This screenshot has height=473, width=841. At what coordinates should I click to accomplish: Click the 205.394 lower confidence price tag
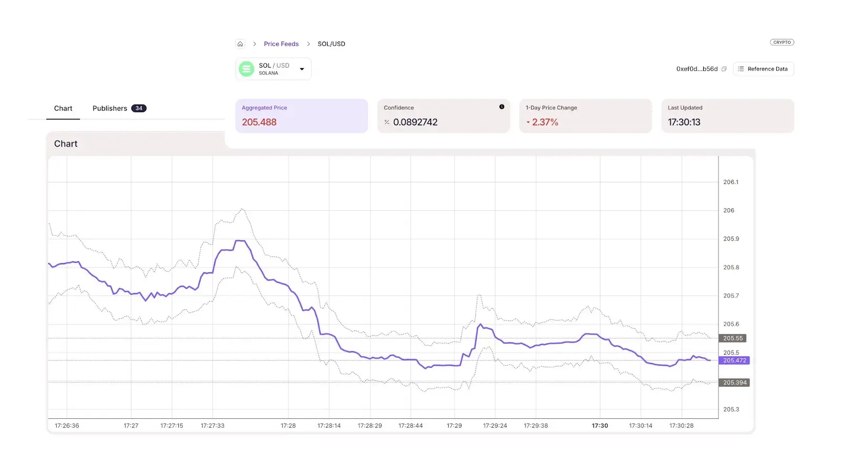(734, 383)
